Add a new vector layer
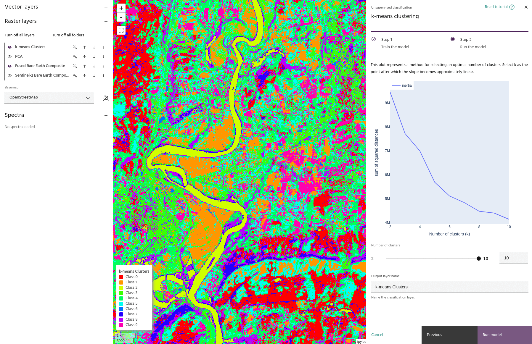 106,7
